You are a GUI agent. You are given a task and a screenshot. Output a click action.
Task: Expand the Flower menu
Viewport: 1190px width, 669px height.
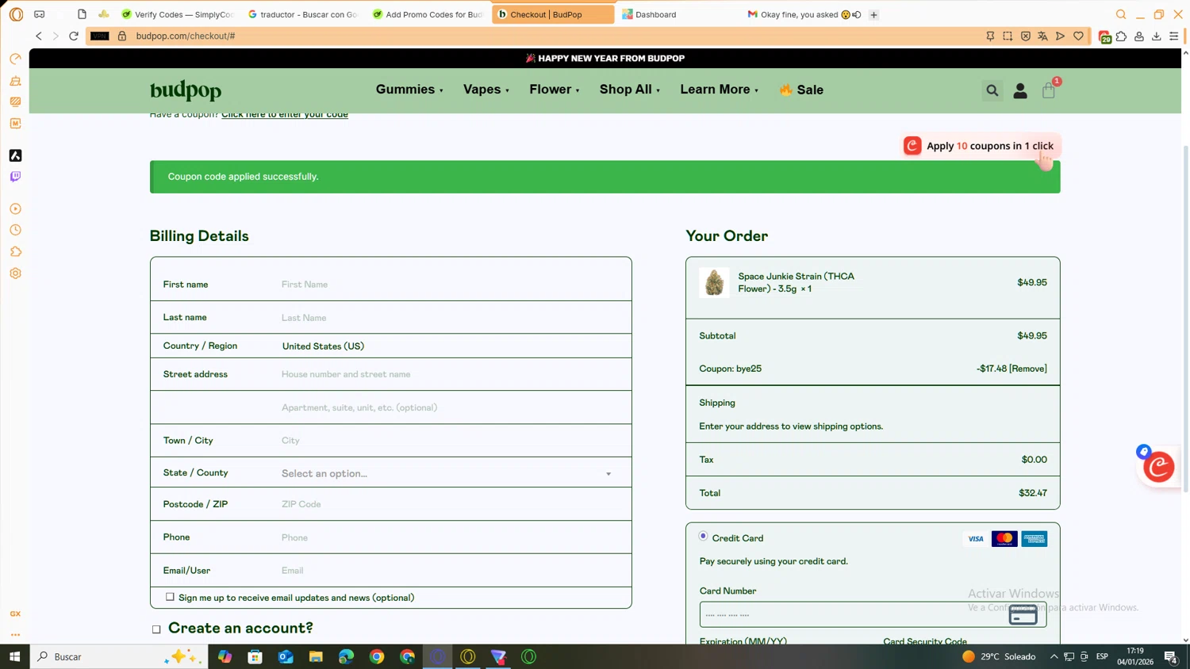555,90
